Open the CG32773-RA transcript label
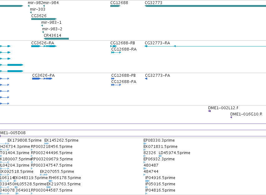Image resolution: width=266 pixels, height=195 pixels. [x=158, y=43]
